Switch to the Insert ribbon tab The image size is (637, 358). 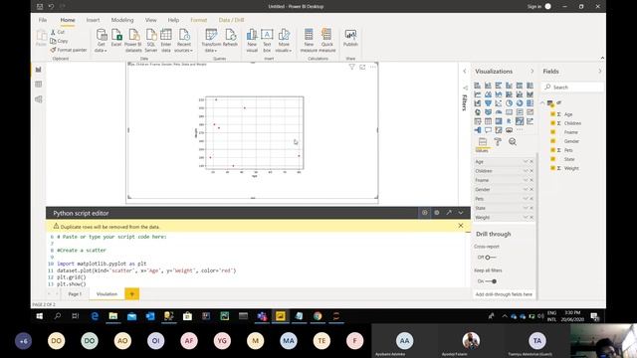pos(93,20)
